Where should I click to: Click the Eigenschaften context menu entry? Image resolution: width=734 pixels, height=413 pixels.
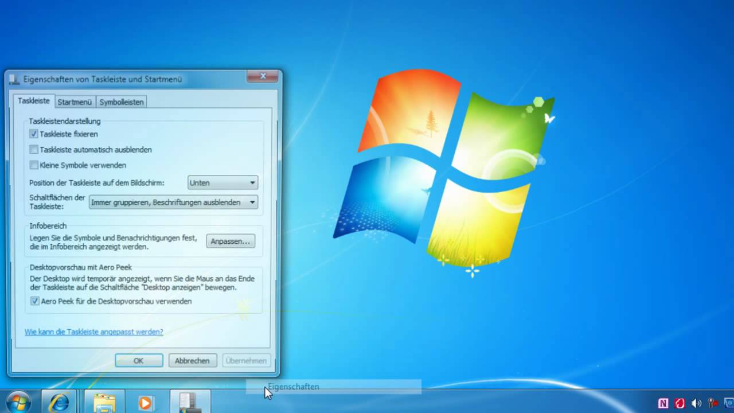click(x=334, y=387)
